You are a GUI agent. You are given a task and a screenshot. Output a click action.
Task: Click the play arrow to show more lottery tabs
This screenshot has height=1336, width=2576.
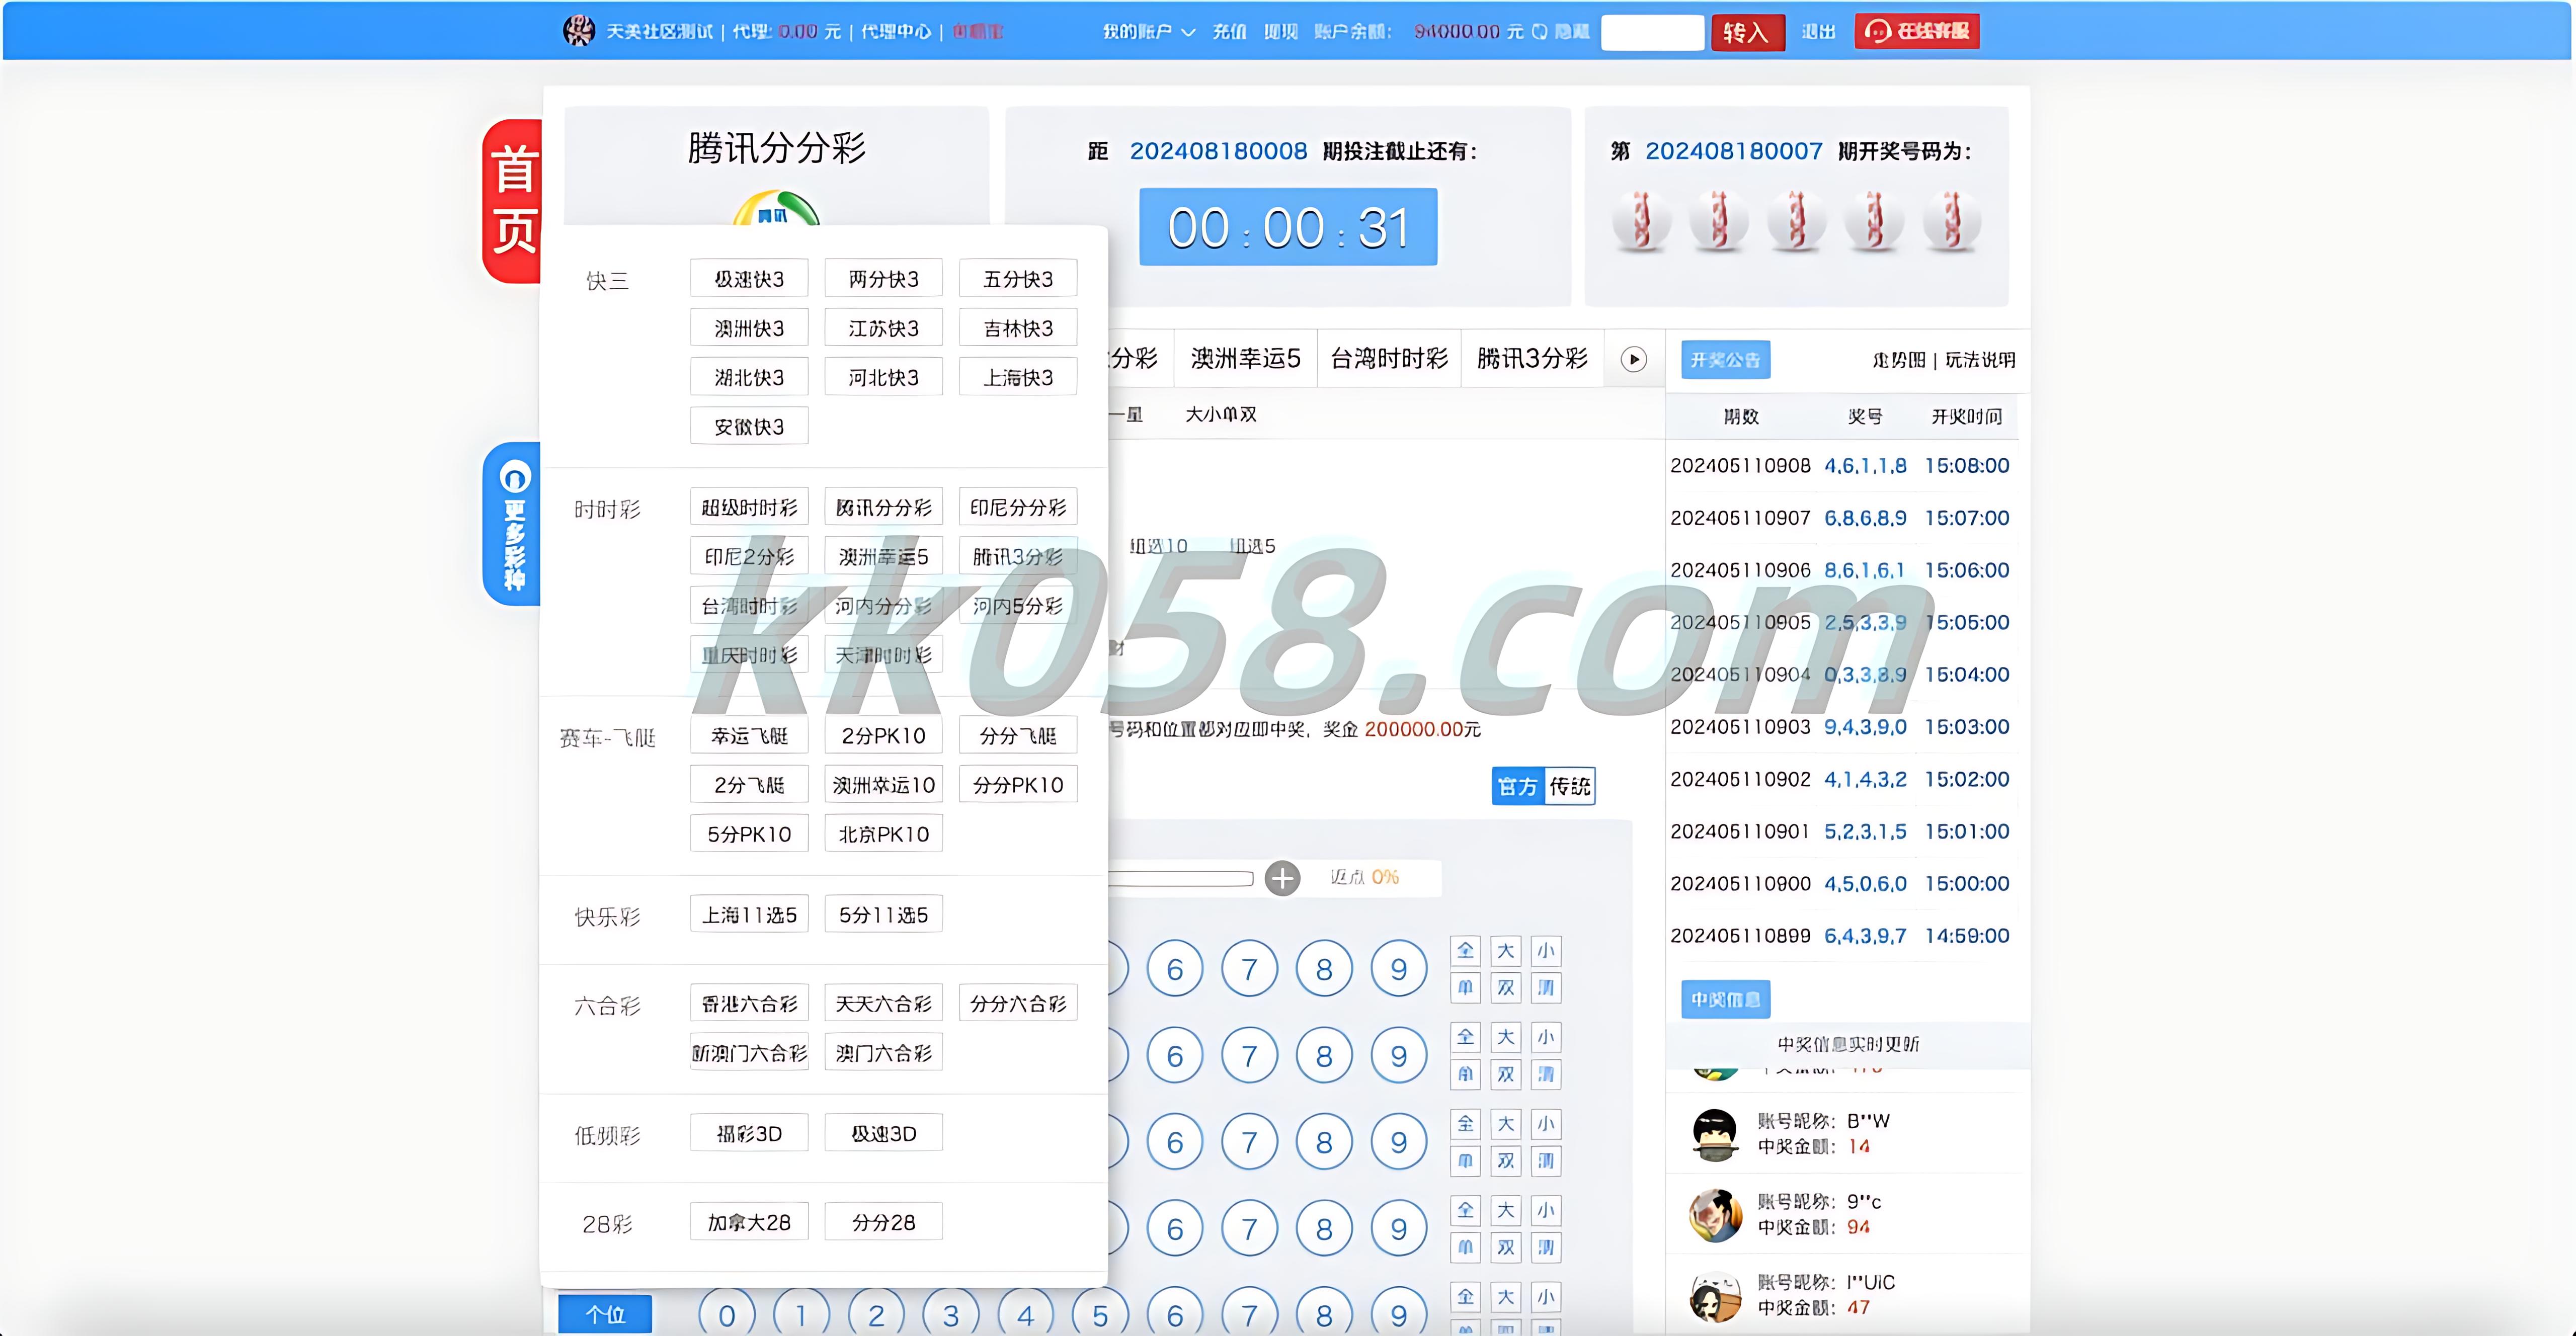(x=1633, y=359)
